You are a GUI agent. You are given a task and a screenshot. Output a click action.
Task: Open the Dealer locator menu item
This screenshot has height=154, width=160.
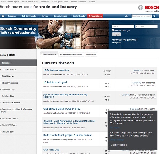79,16
